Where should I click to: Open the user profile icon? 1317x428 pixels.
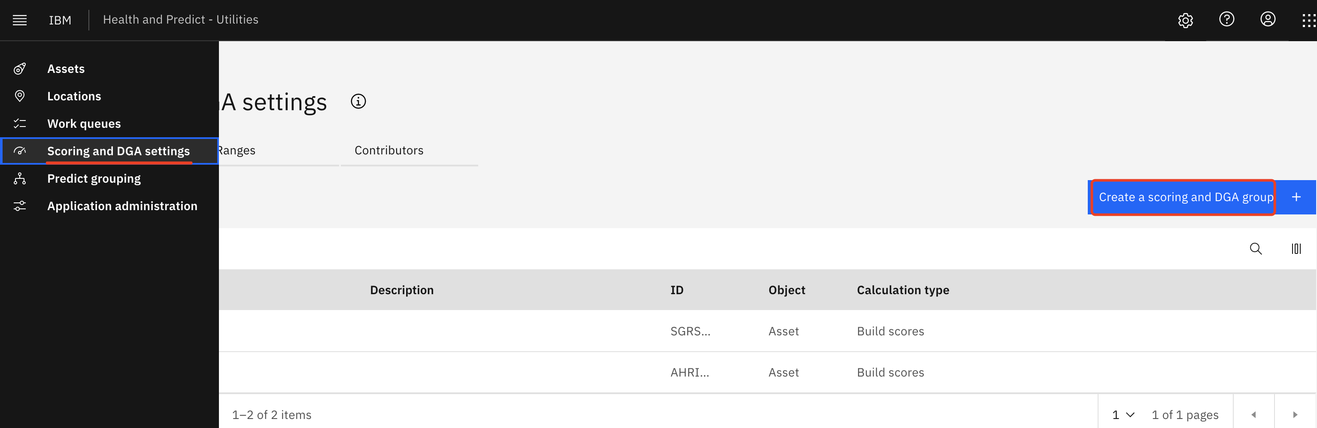click(1267, 19)
